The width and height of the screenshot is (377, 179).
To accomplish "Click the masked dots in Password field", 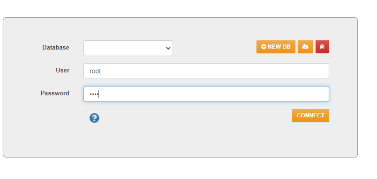I will point(94,94).
